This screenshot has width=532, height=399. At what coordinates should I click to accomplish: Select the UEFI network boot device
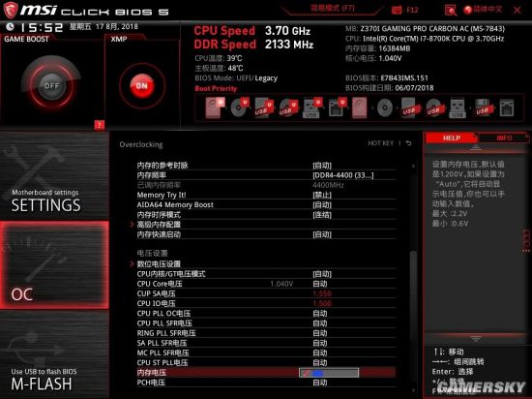point(337,107)
